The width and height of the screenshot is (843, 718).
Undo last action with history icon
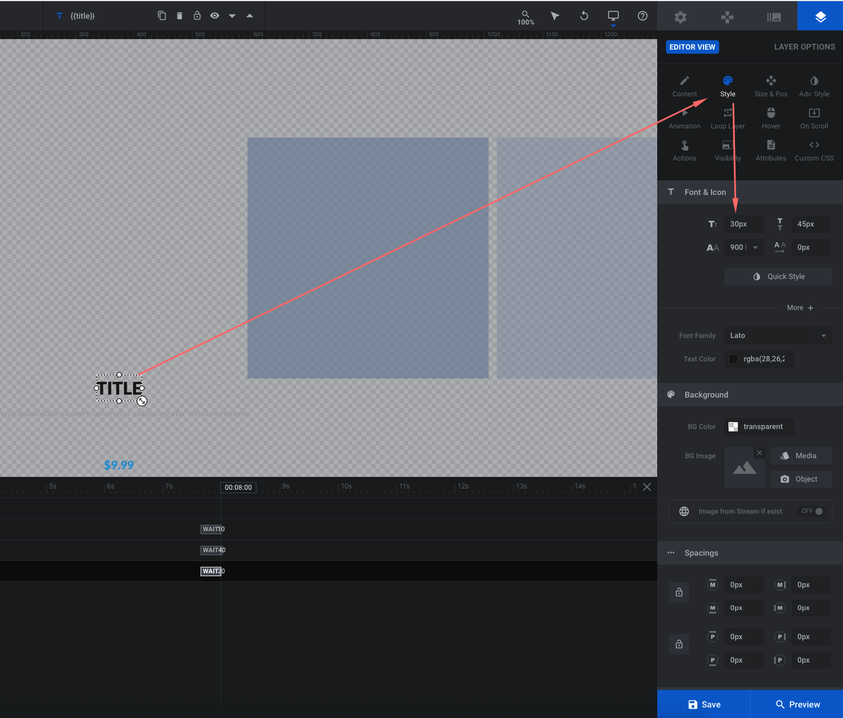[584, 16]
